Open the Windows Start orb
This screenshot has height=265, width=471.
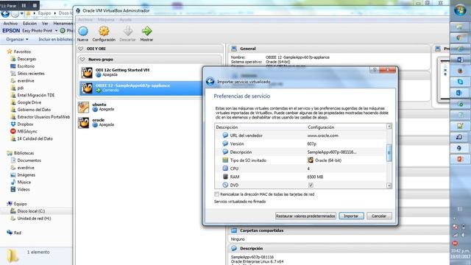(460, 10)
